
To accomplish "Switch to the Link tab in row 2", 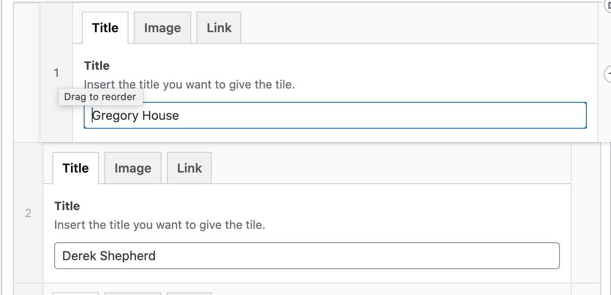I will [x=189, y=168].
